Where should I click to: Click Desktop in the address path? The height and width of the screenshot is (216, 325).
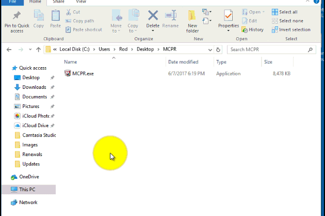coord(145,49)
